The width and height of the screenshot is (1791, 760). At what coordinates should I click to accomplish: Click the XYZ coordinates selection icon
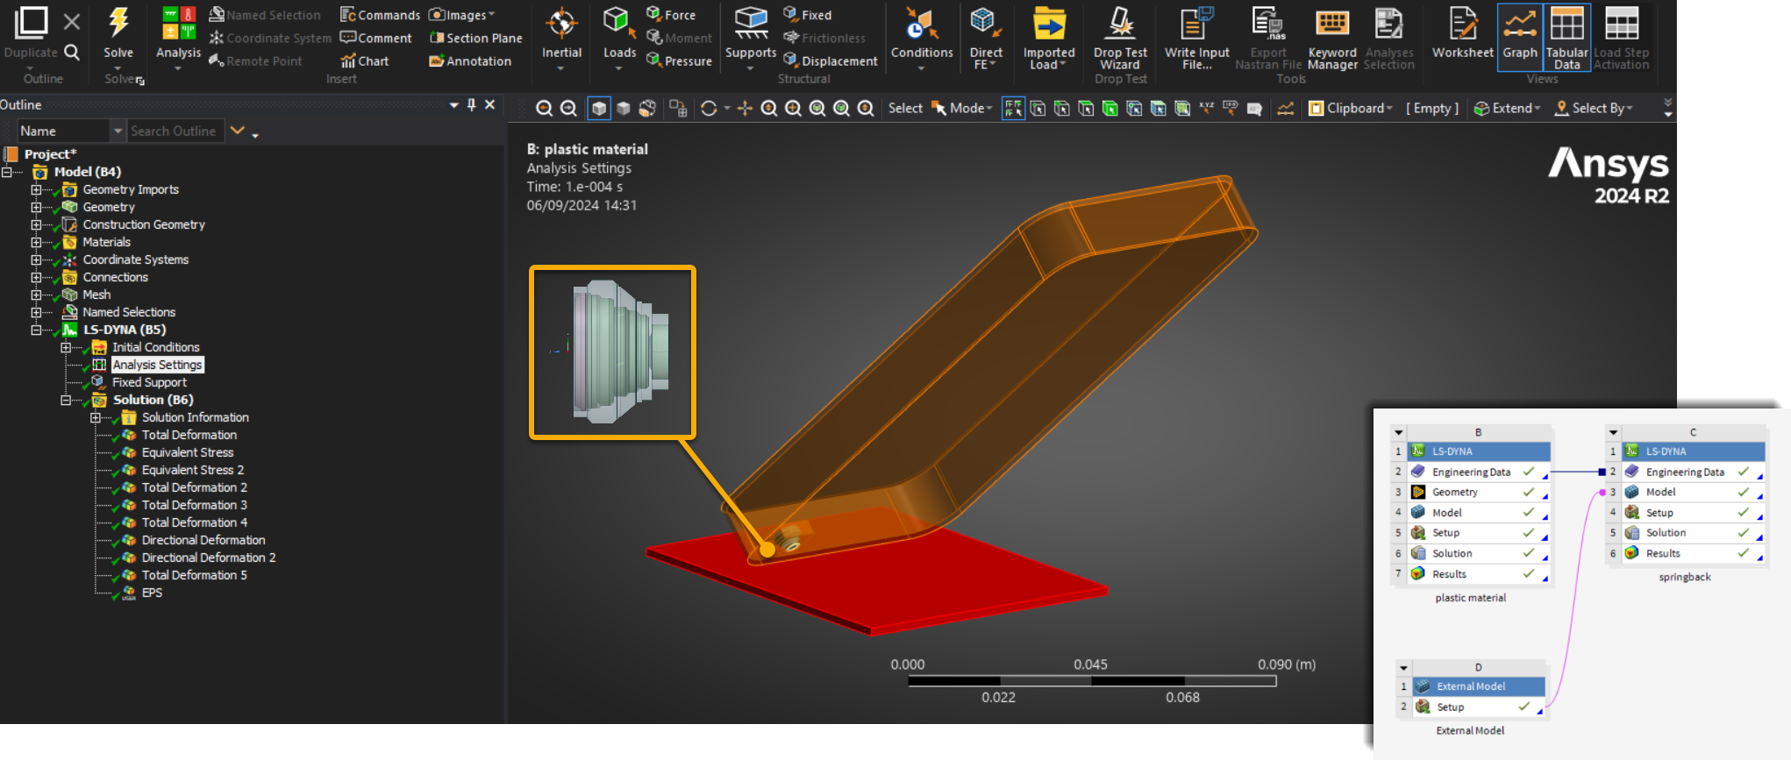tap(1207, 108)
